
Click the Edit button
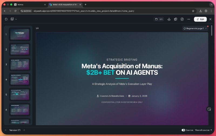coord(200,19)
